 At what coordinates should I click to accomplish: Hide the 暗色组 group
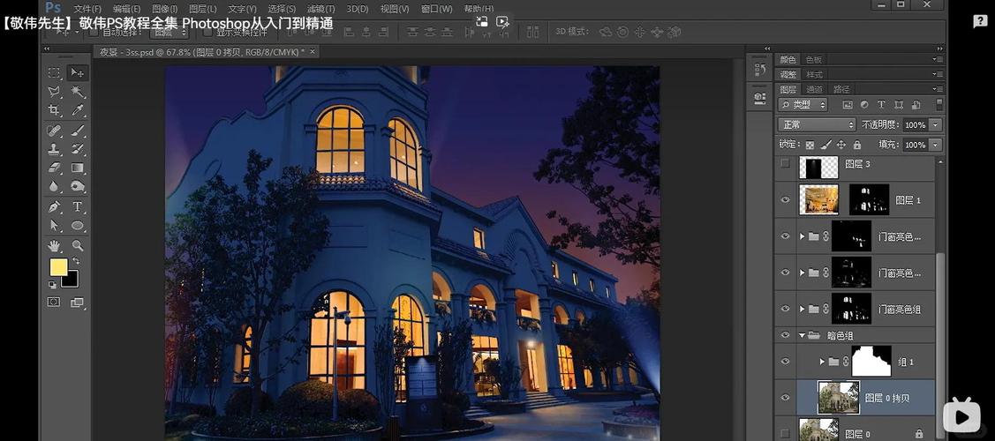(x=785, y=335)
